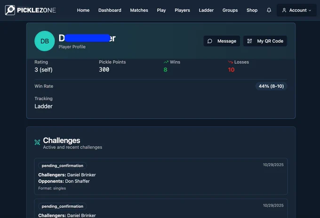
Task: Click the first 10/29/2025 date
Action: pos(273,165)
